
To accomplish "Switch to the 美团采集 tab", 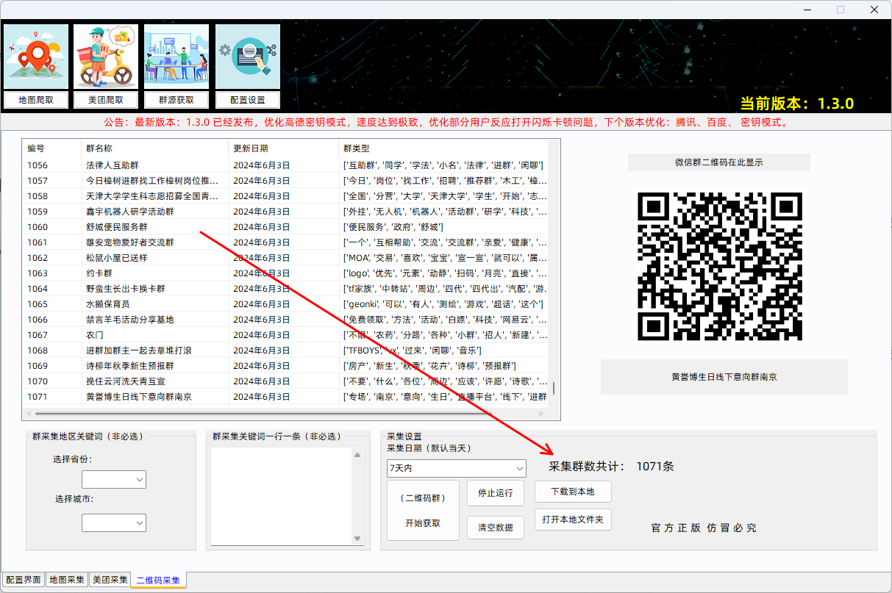I will (110, 580).
